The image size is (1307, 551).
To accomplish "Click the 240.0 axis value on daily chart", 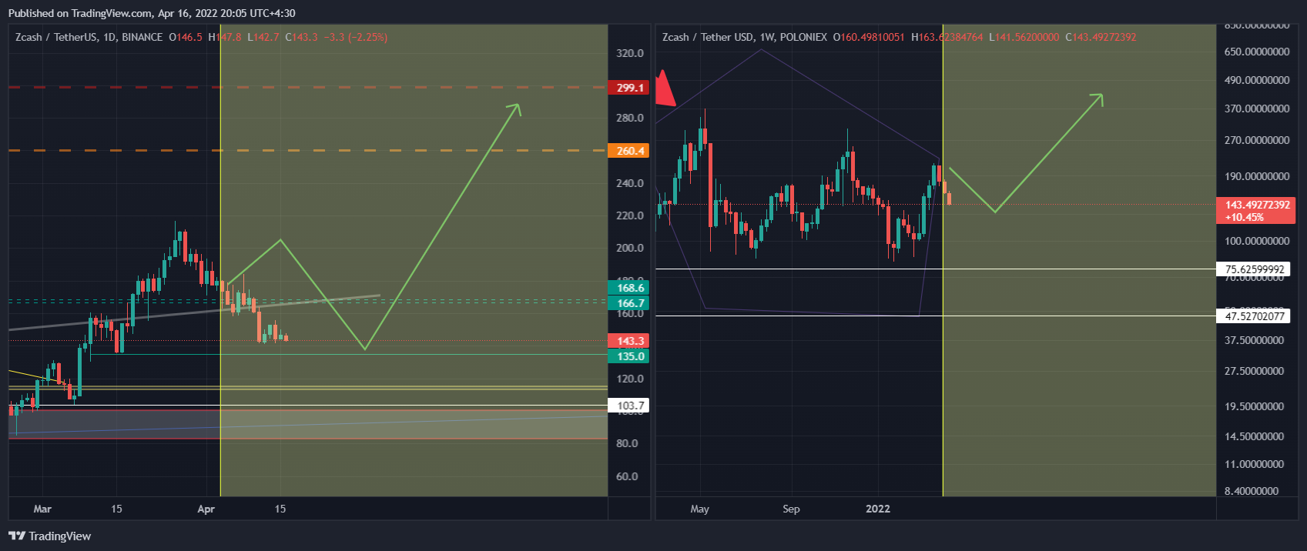I will point(630,183).
